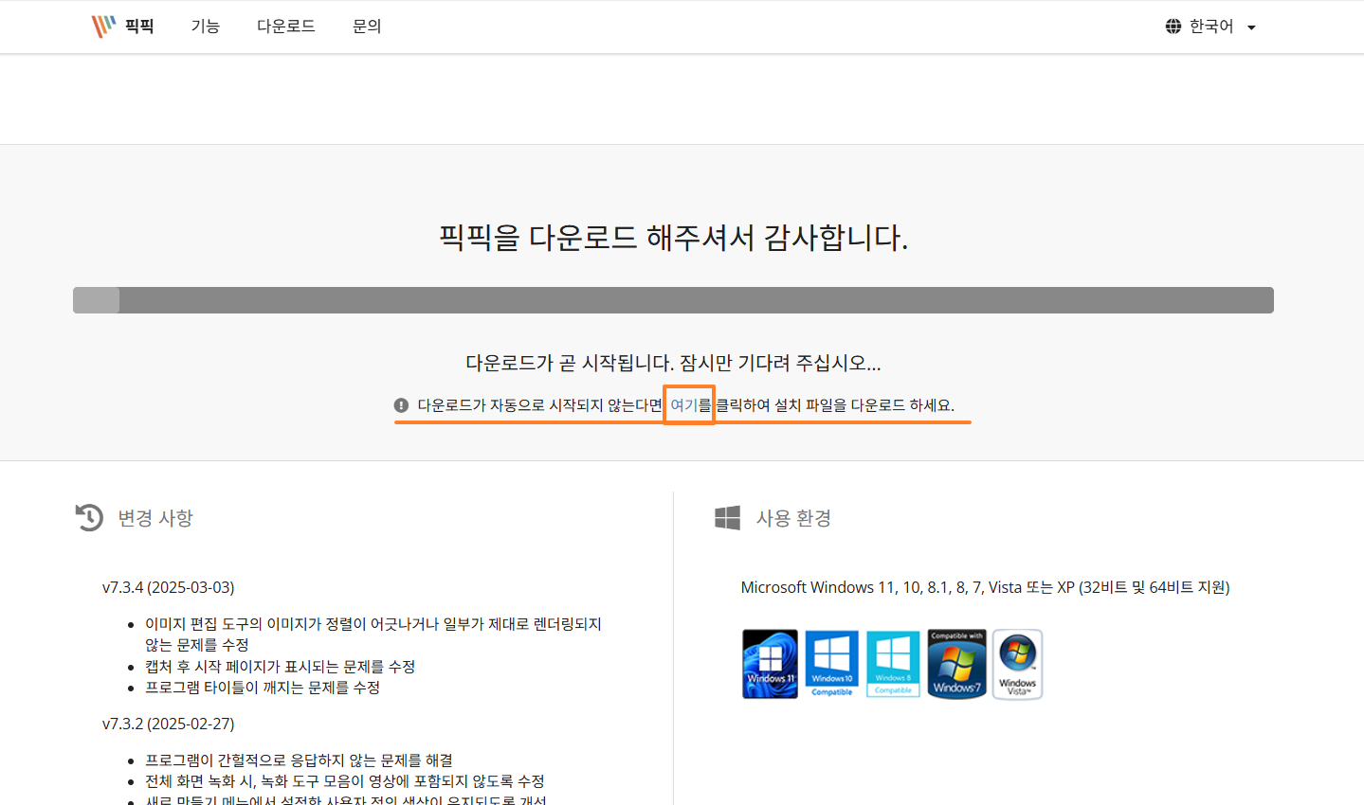Click the 픽픽을 다운로드 해주셔서 감사합니다 headline

(x=673, y=237)
